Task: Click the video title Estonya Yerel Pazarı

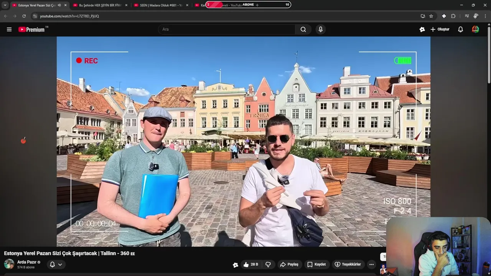Action: (69, 253)
